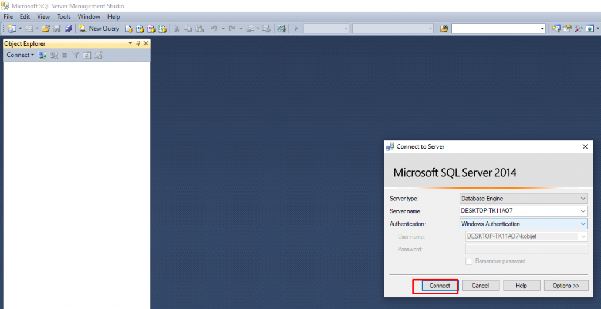Click the New Query toolbar button

coord(99,28)
